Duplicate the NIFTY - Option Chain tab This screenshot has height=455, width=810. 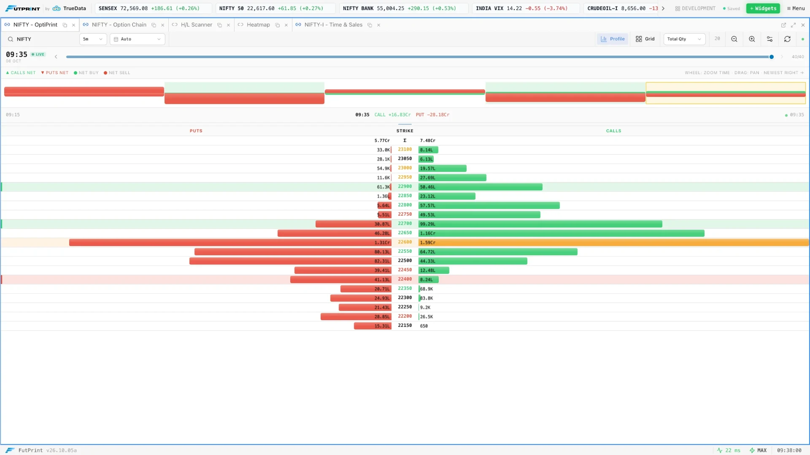point(154,25)
